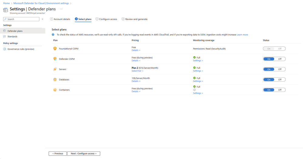This screenshot has width=303, height=159.
Task: Open Settings for Containers coverage
Action: [198, 93]
